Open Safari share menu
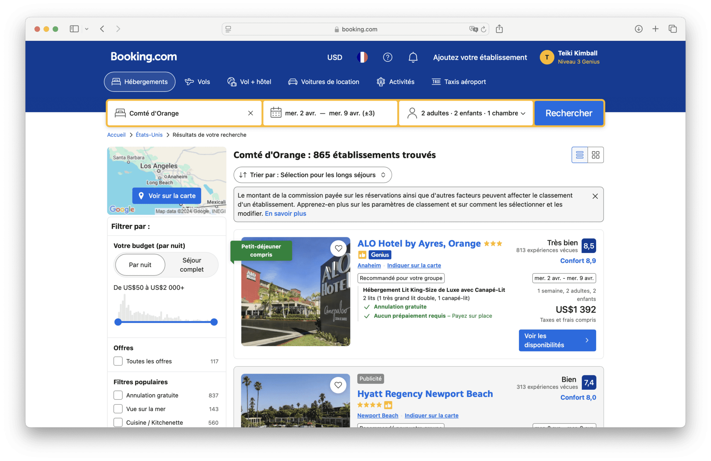 499,29
